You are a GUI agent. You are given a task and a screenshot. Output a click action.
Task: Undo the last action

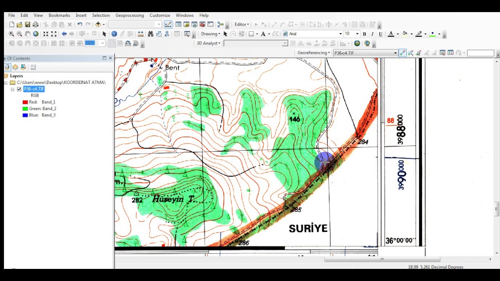point(80,25)
